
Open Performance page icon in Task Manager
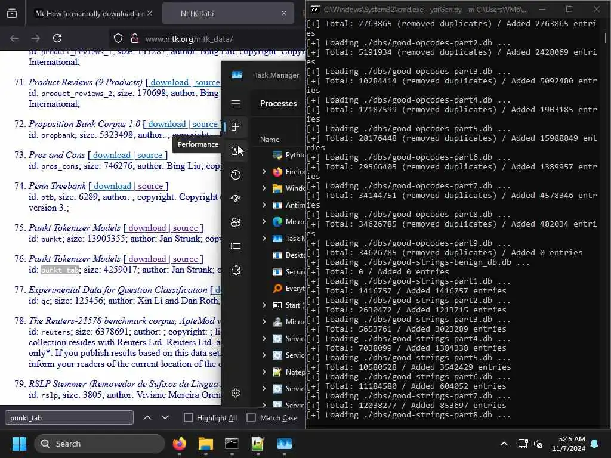pos(235,151)
